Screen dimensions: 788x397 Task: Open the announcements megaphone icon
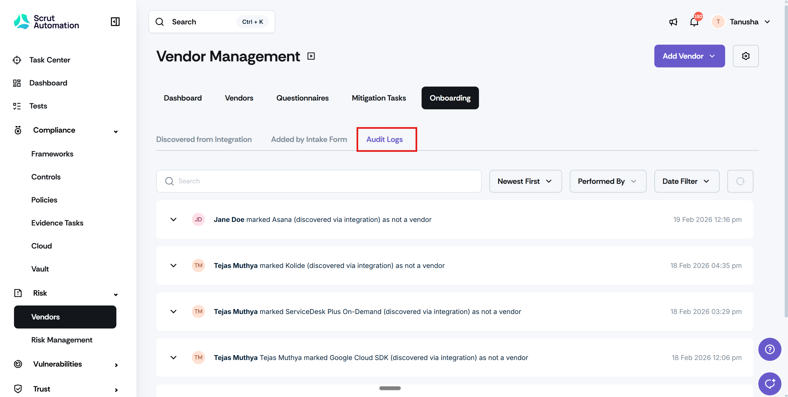[x=673, y=22]
